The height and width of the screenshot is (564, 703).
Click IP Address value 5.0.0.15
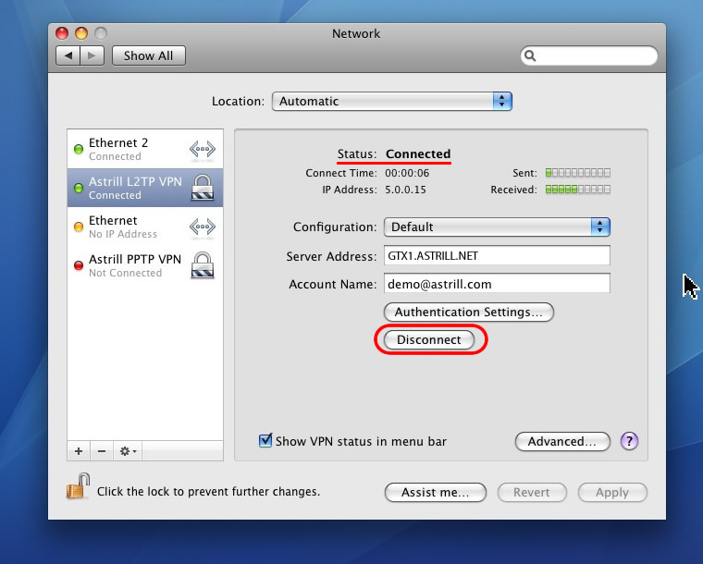tap(405, 190)
